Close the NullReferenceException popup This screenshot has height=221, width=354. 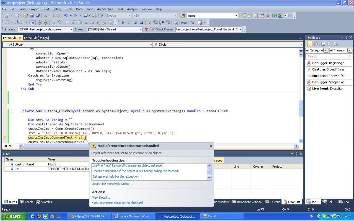(211, 146)
